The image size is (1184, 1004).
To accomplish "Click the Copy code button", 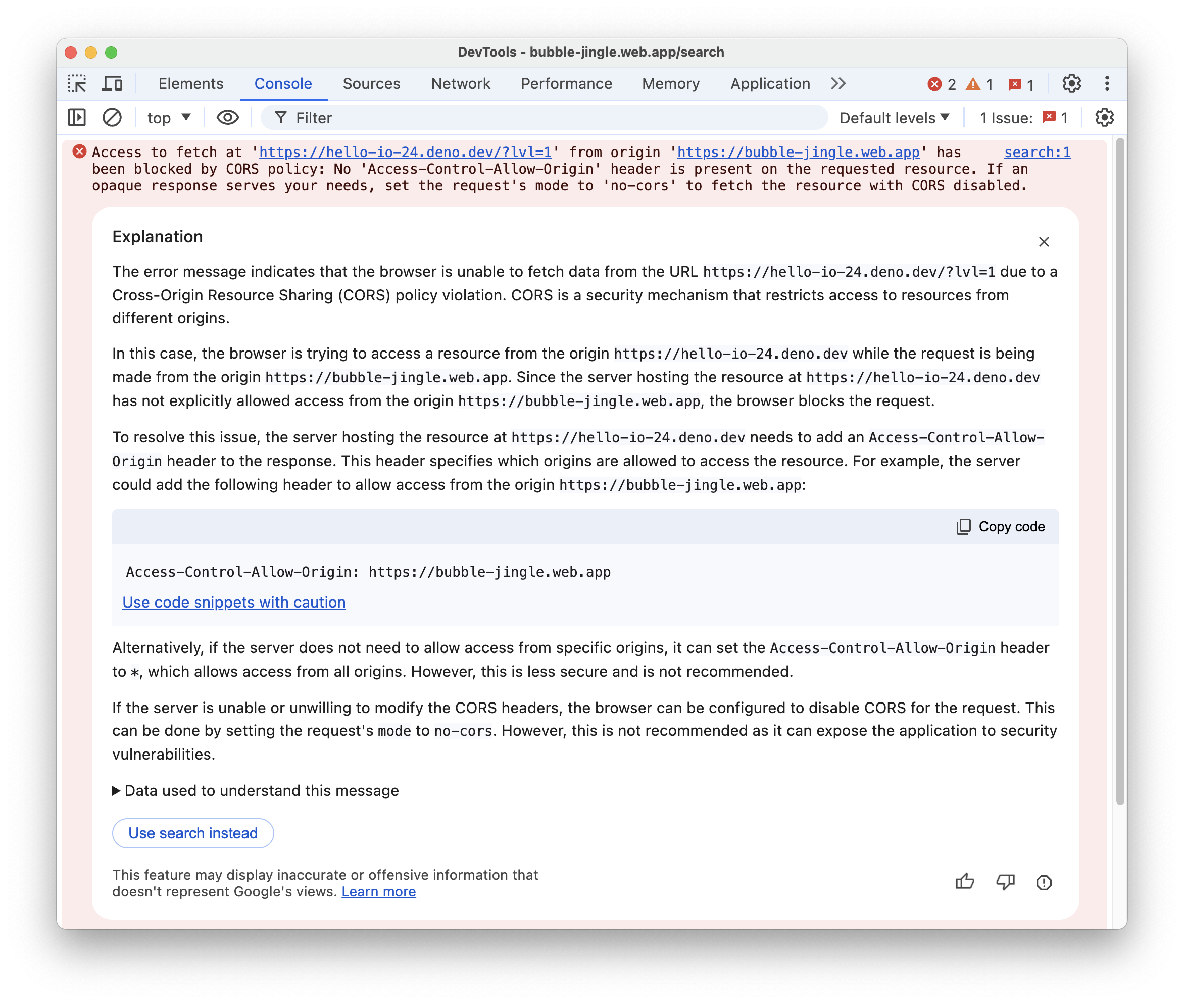I will (x=1000, y=526).
